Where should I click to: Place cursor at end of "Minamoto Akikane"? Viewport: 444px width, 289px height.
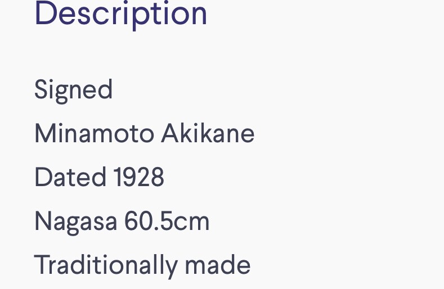click(x=255, y=134)
